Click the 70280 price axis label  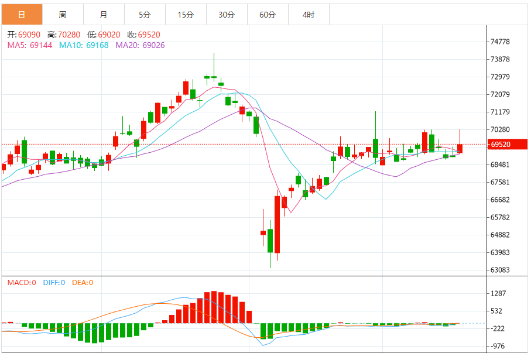(x=500, y=129)
